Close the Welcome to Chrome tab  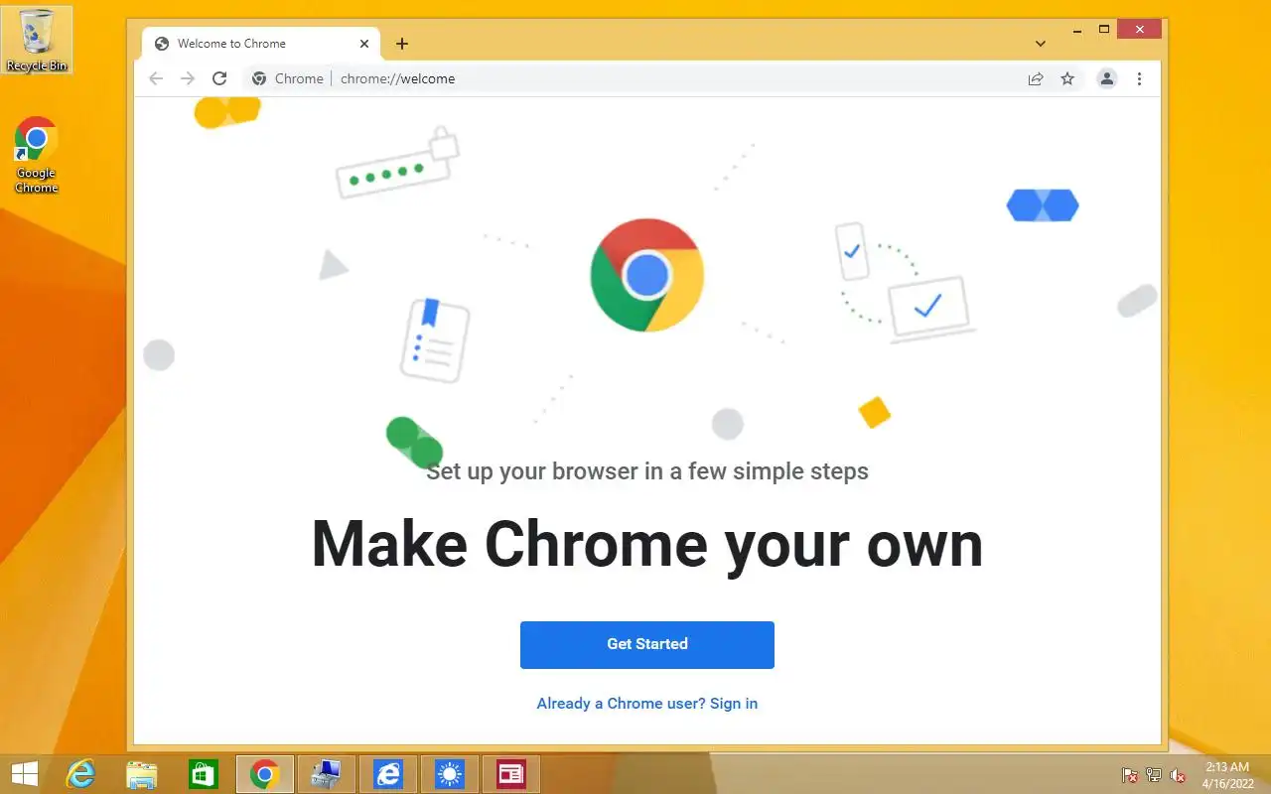[364, 44]
